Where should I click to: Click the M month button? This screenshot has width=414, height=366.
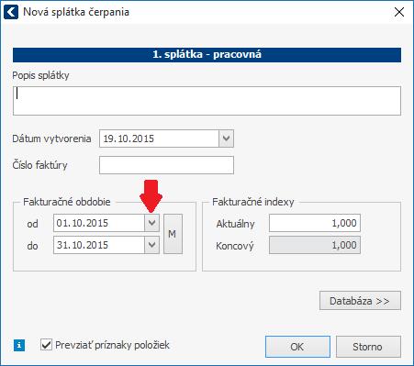[173, 234]
